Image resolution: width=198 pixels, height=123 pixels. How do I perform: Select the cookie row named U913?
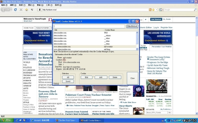(x=95, y=33)
